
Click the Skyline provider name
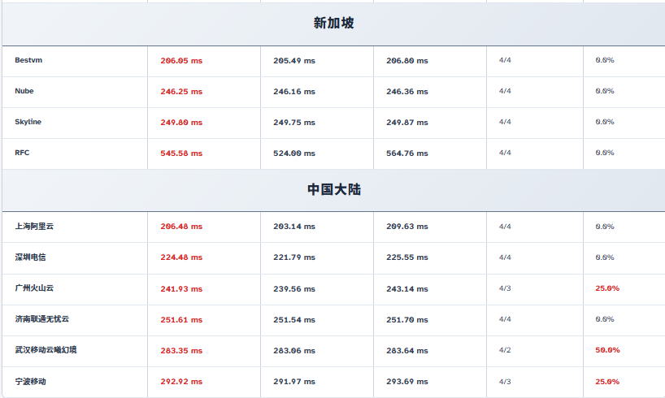pos(28,122)
